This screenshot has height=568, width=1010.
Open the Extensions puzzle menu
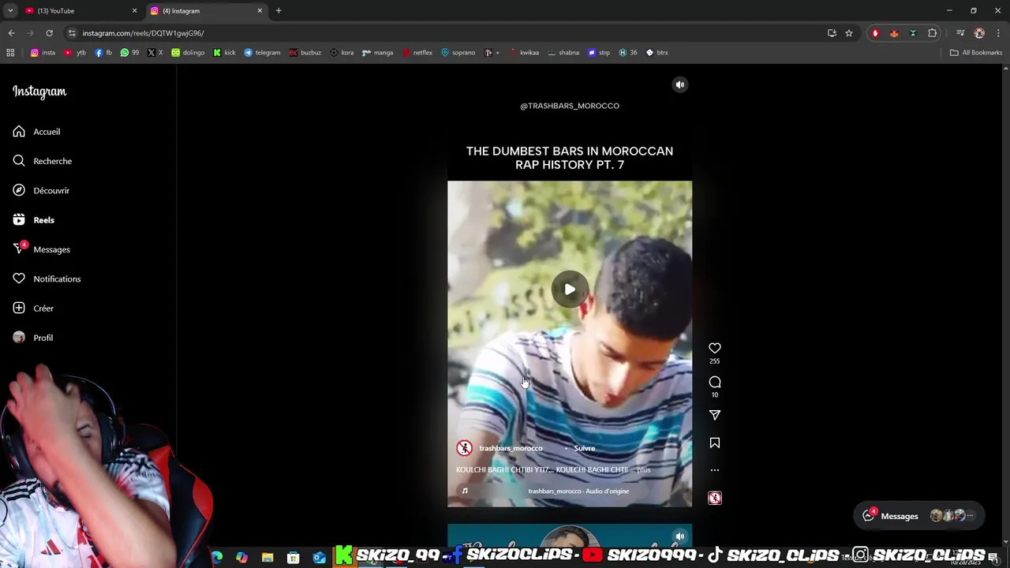(x=933, y=33)
